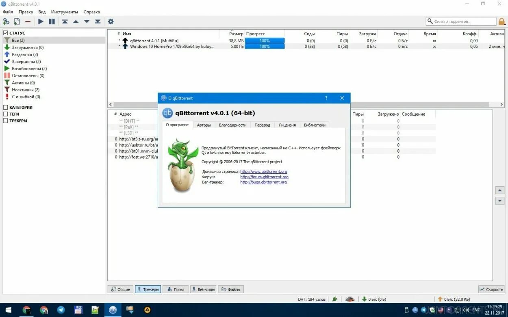Click the Пиры bottom panel button
The height and width of the screenshot is (317, 508).
tap(175, 289)
